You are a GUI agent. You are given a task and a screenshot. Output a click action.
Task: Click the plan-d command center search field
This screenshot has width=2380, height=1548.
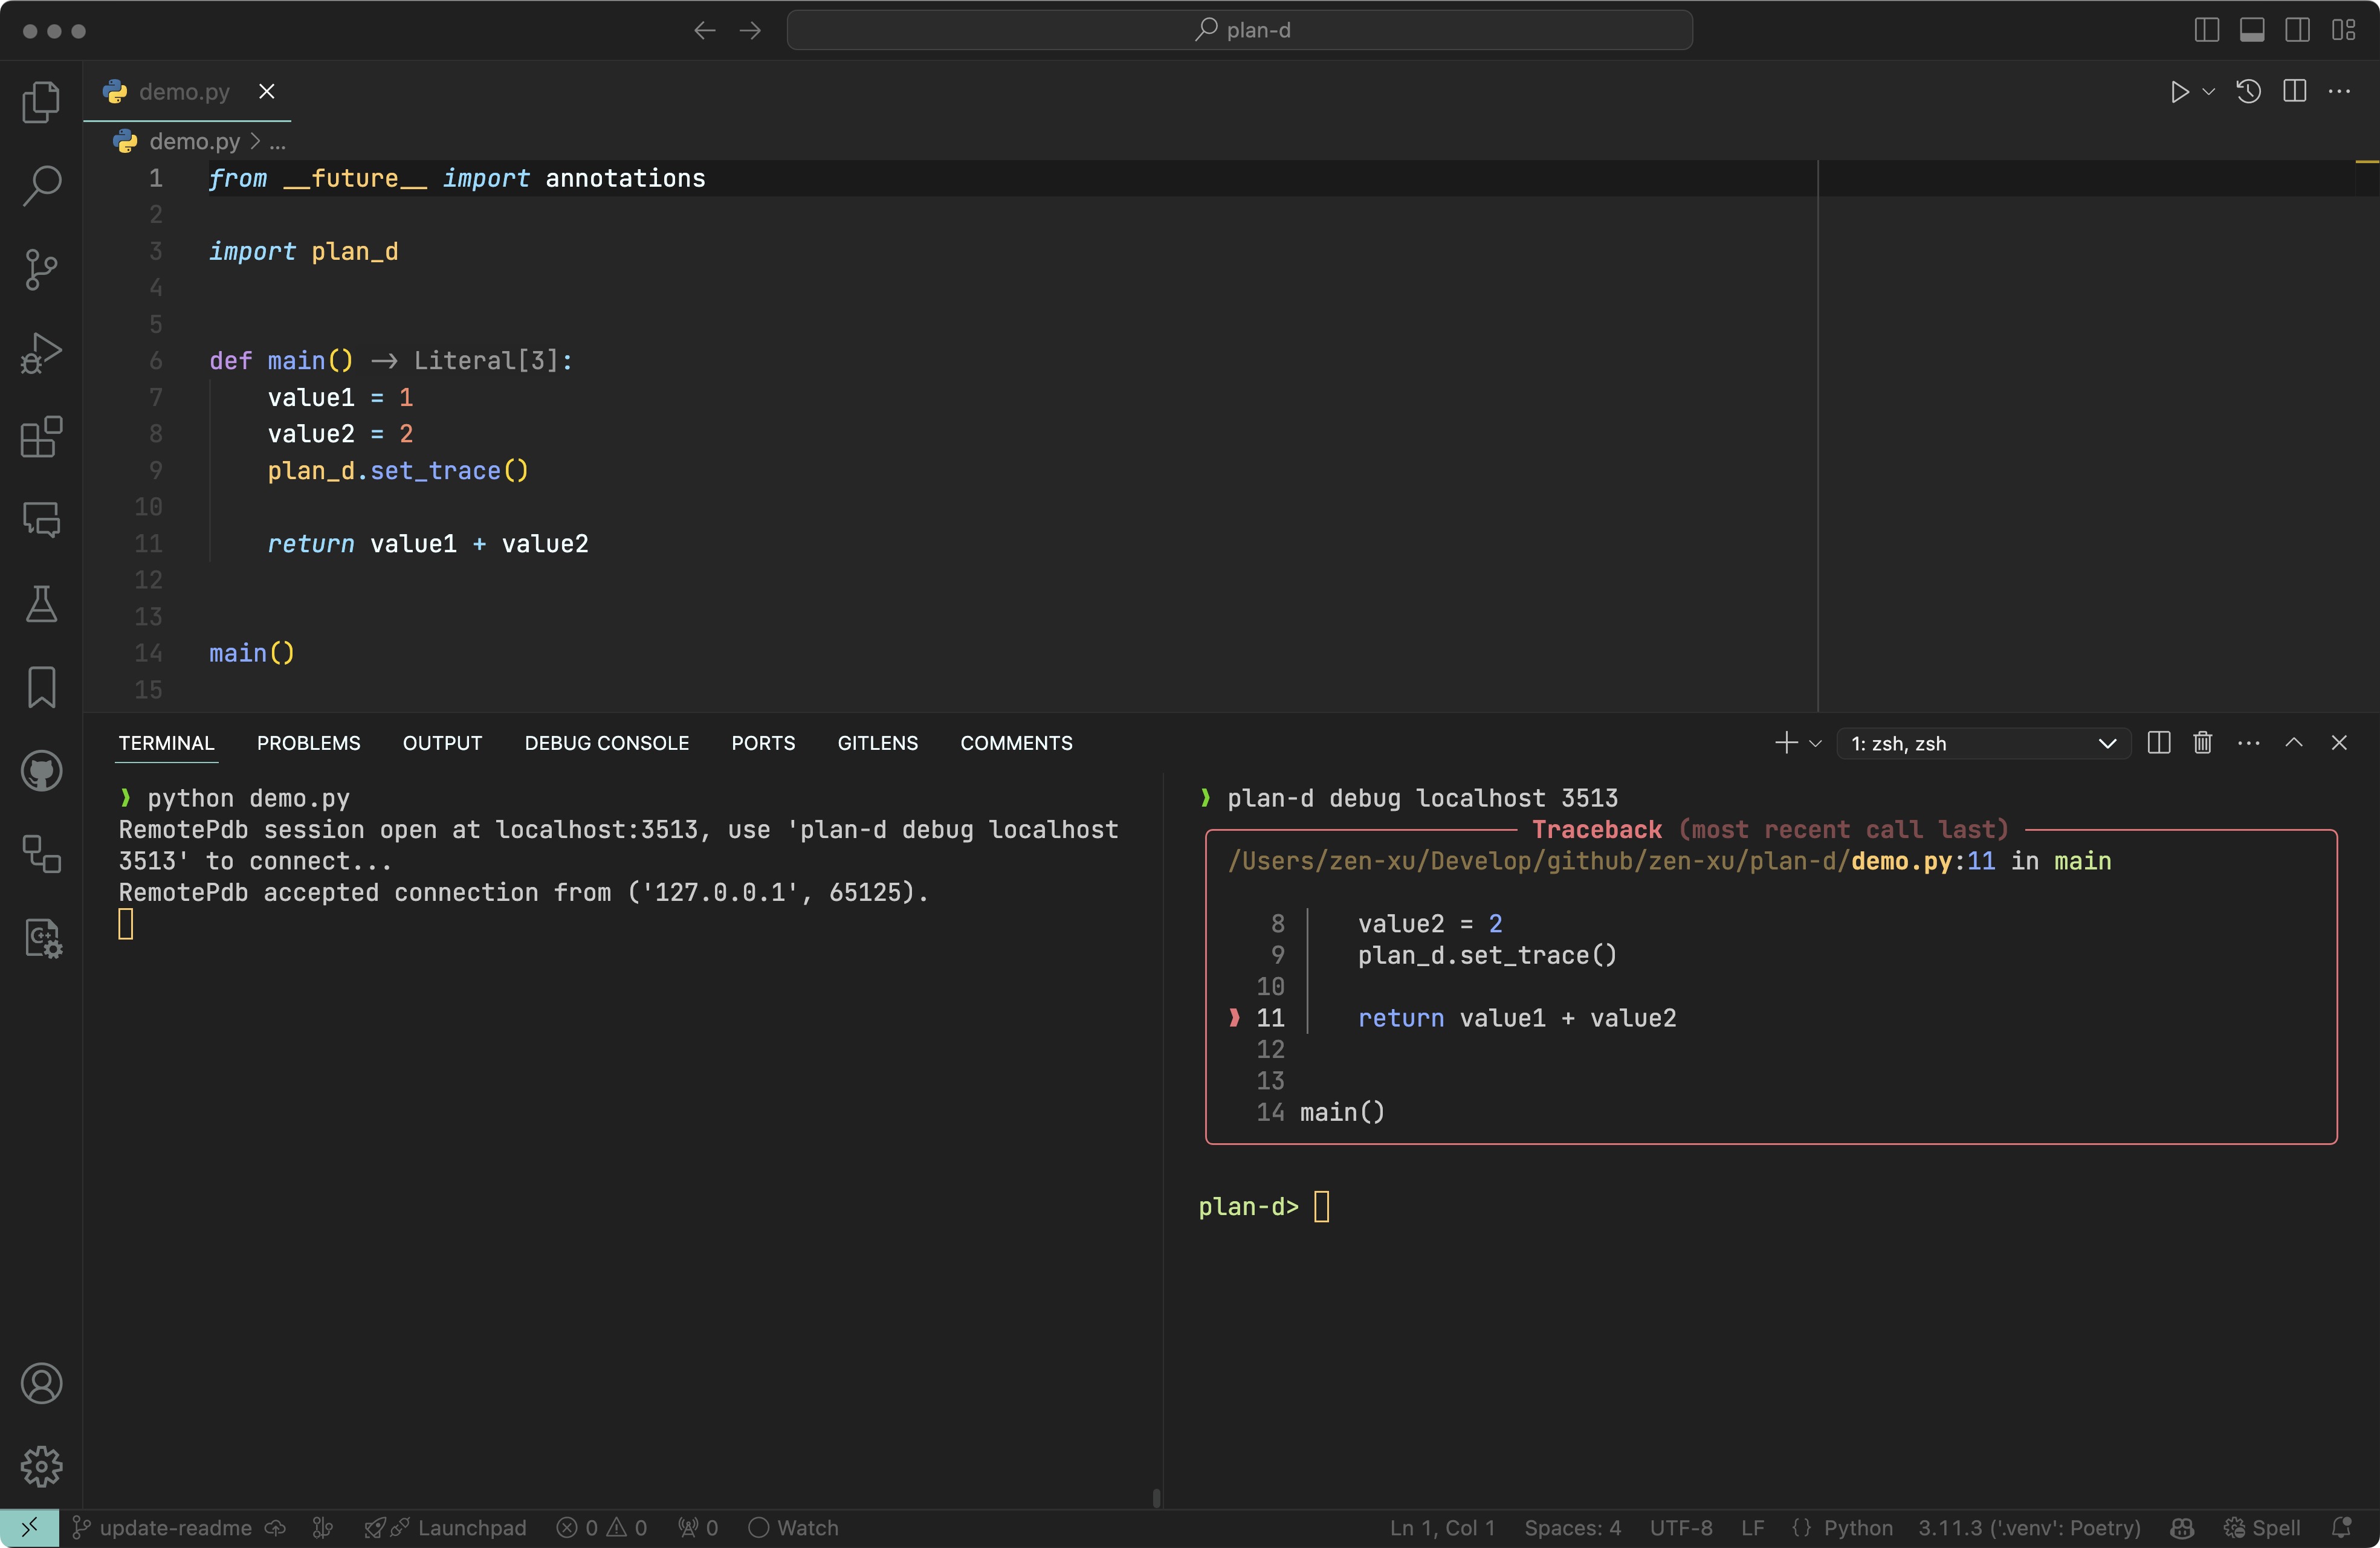[x=1240, y=30]
